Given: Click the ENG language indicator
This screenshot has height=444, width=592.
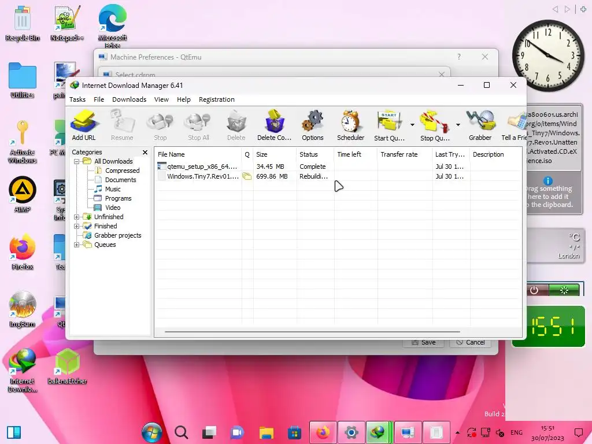Looking at the screenshot, I should point(516,432).
